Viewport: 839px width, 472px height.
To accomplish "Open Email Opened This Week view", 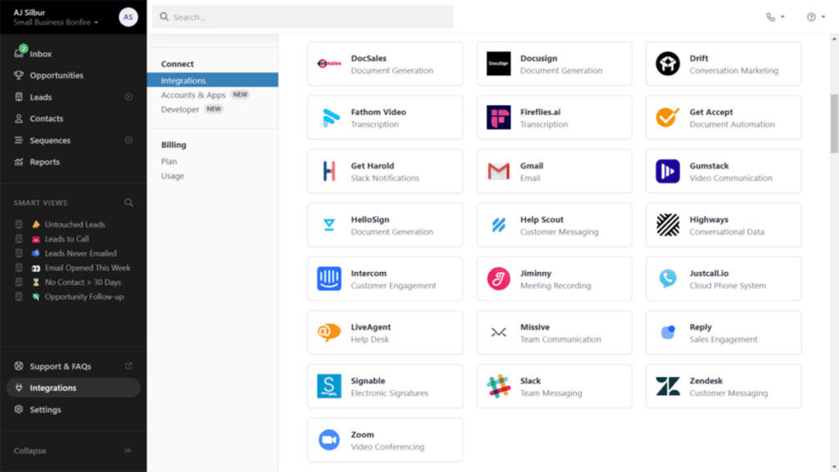I will click(88, 268).
